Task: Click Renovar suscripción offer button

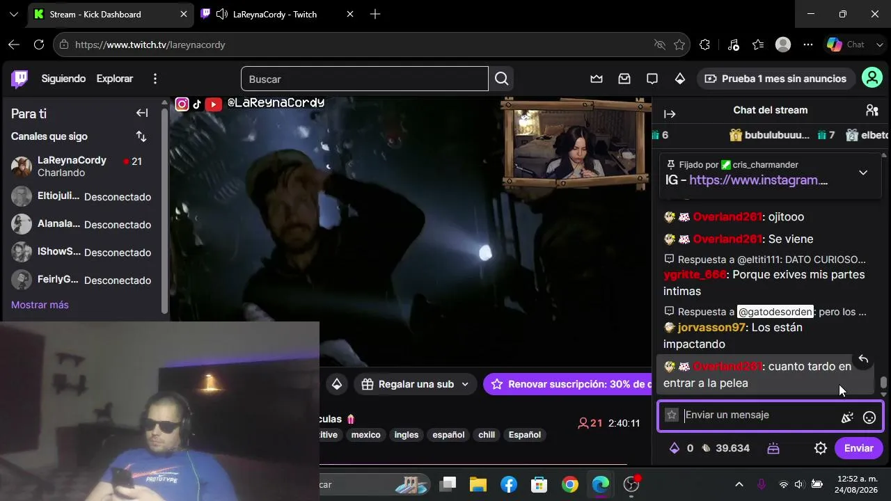Action: click(567, 384)
